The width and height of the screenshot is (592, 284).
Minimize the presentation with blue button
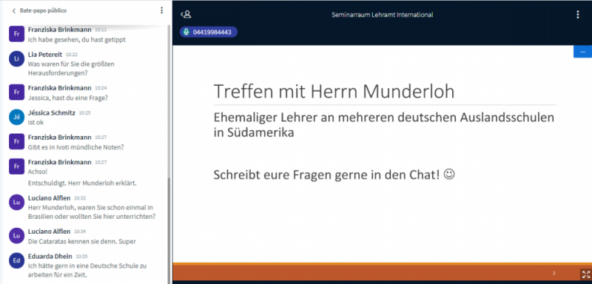pyautogui.click(x=582, y=52)
